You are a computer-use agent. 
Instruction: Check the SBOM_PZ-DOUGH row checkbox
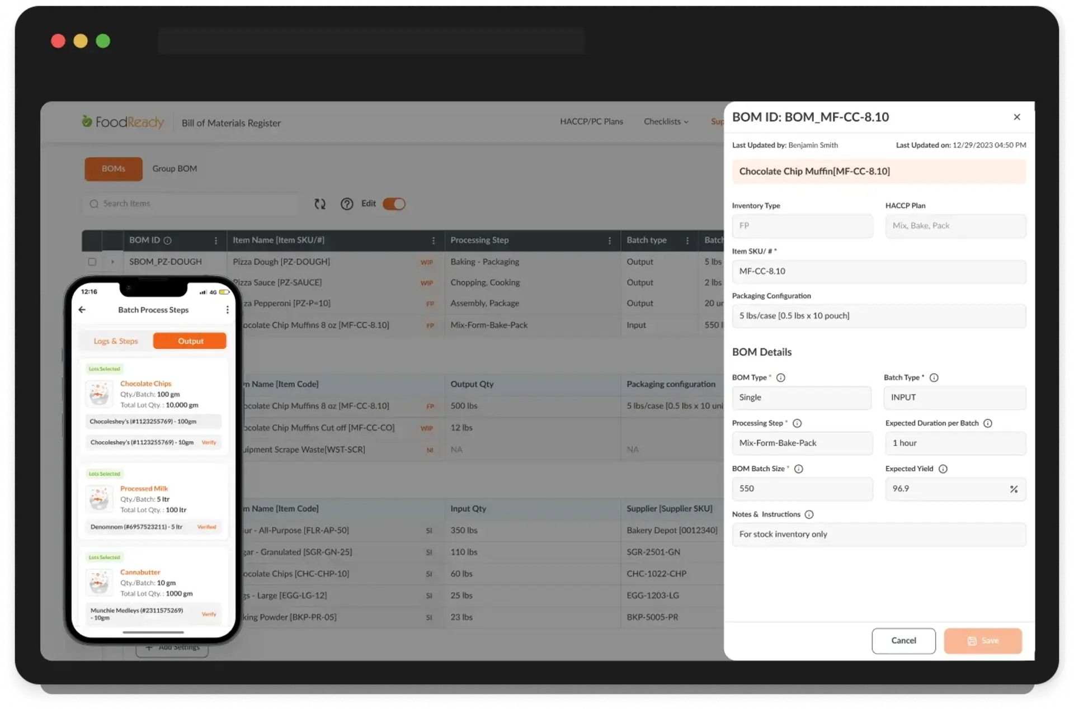[91, 262]
